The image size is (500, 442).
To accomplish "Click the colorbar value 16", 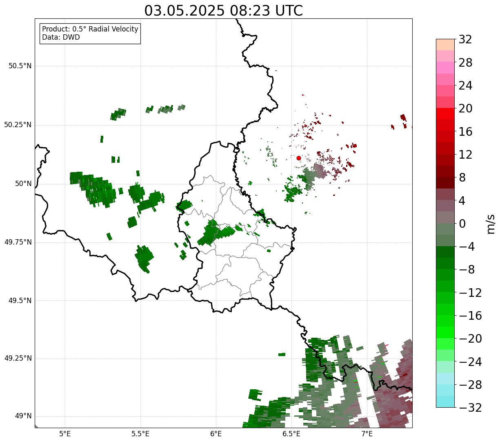I will coord(465,132).
